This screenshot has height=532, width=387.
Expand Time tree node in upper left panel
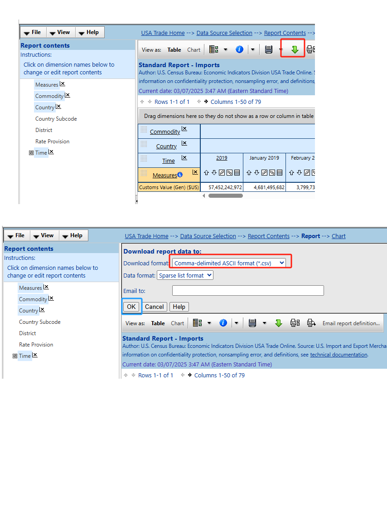(31, 153)
